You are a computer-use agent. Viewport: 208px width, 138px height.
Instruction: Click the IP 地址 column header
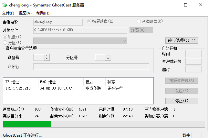coord(21,82)
